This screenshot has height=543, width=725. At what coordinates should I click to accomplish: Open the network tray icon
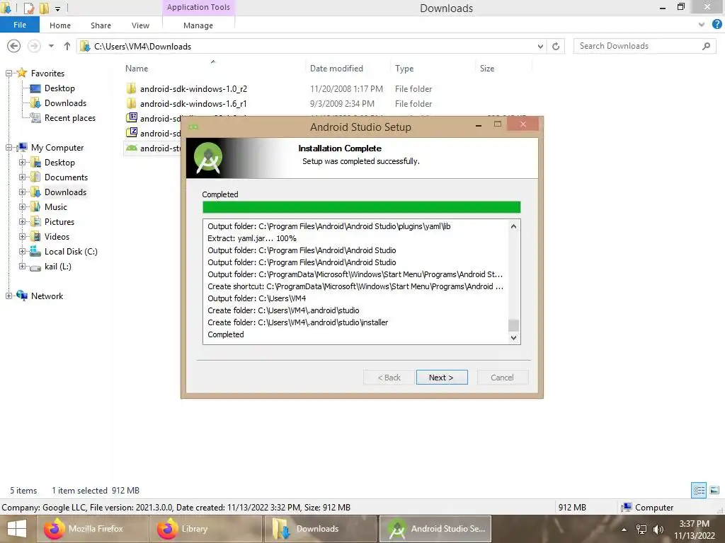click(641, 529)
